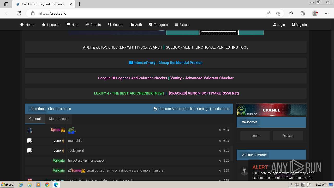Click user Space's avatar in shoutbox
Screen dimensions: 334x188
pyautogui.click(x=30, y=130)
